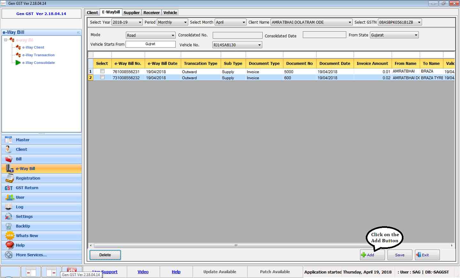Click the Master icon in sidebar

point(9,140)
